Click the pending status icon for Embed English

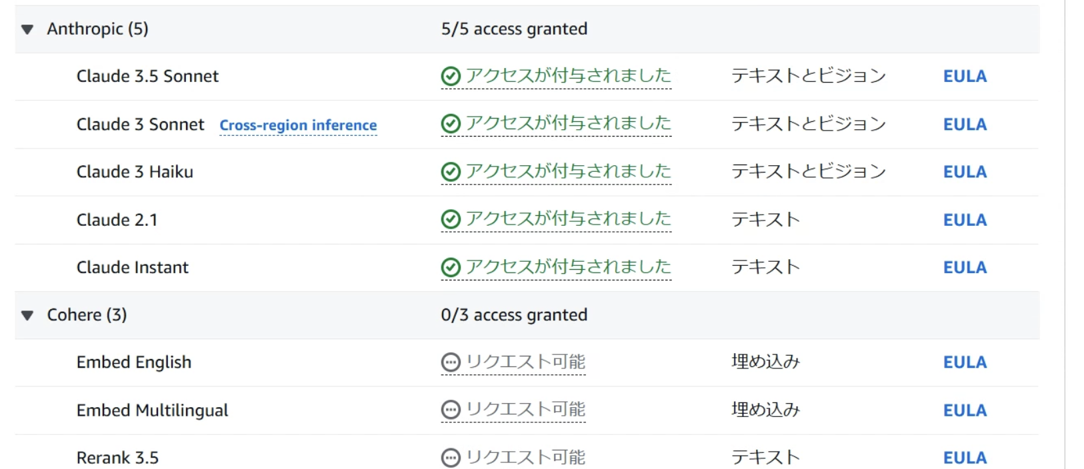(451, 362)
